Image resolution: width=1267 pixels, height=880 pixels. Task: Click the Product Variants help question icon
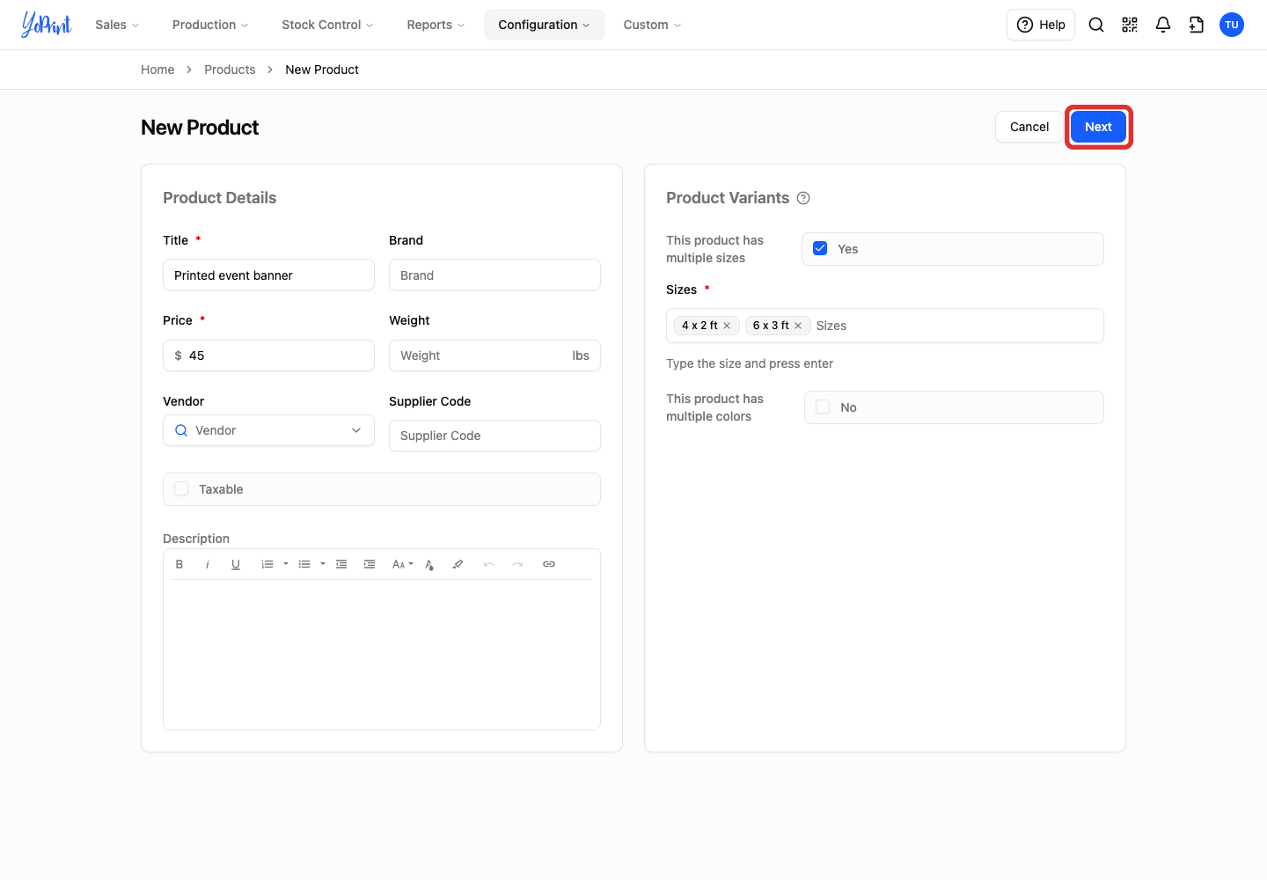pos(803,198)
